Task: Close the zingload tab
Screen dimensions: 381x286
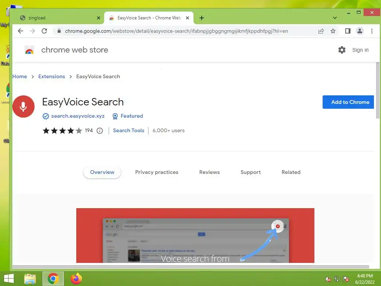Action: [98, 18]
